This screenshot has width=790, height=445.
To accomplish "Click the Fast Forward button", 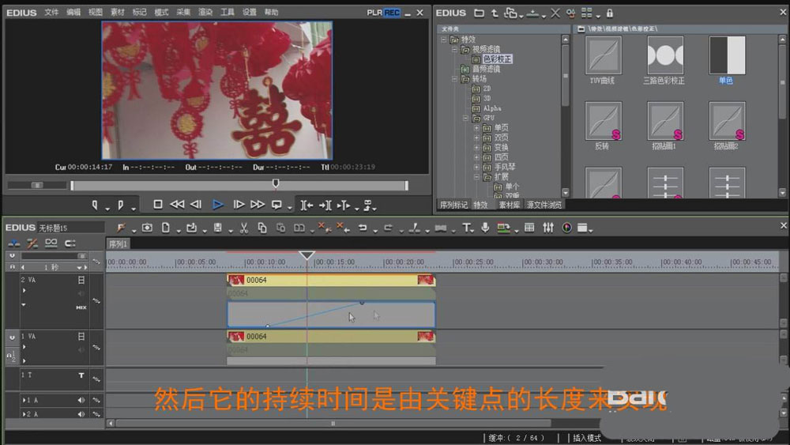I will (258, 204).
